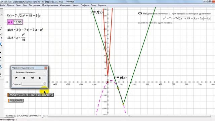Select the Polygon tool
Screen dimensions: 215x121
click(x=1, y=44)
